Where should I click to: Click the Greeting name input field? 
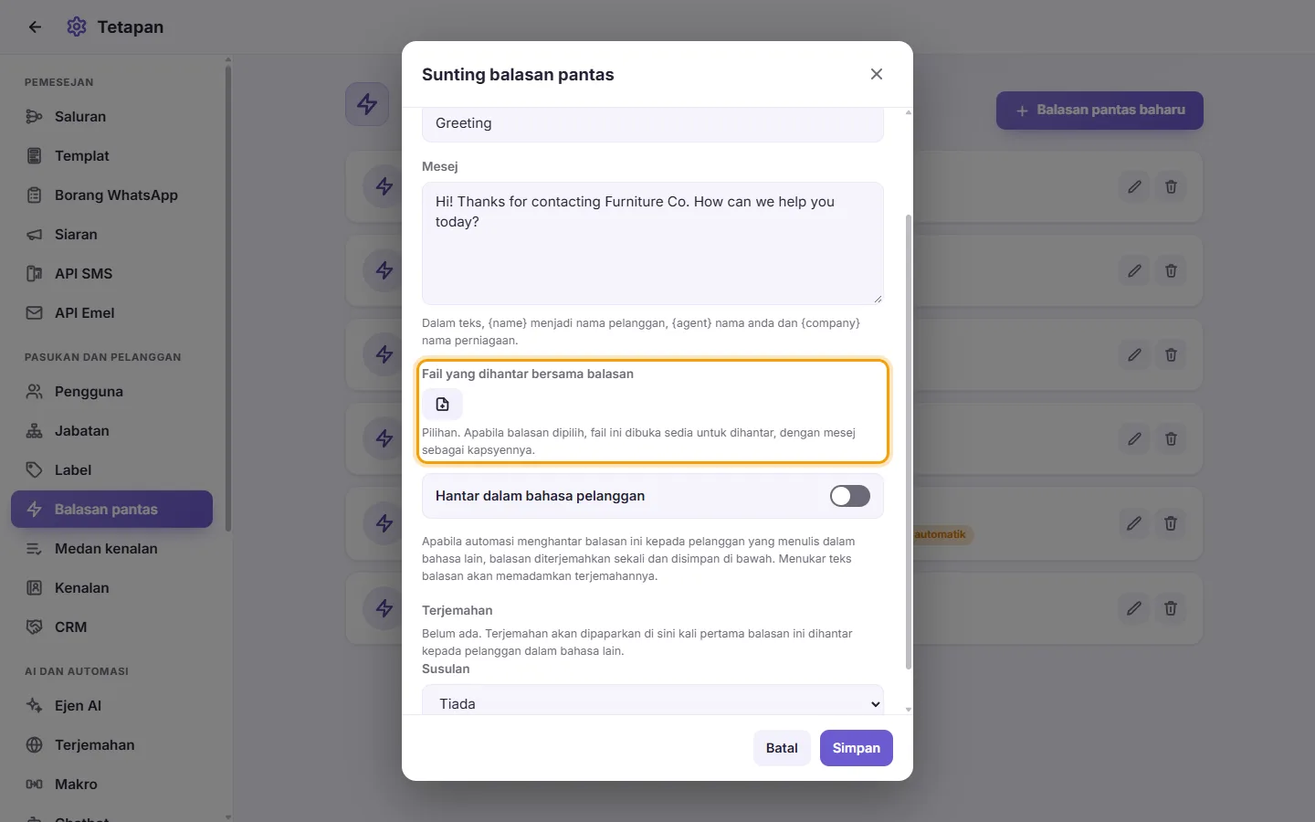[x=653, y=124]
